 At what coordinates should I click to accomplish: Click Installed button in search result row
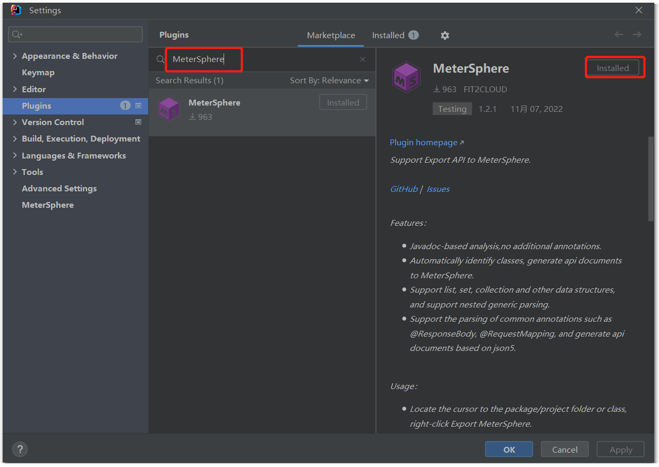point(343,102)
